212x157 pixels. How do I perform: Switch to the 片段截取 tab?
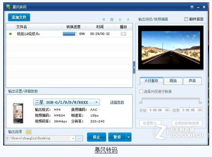coord(151,81)
